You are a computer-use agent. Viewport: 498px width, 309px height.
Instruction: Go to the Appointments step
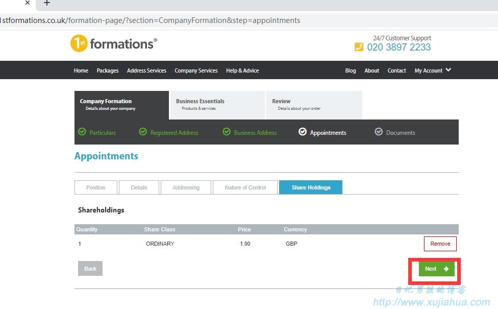(328, 133)
